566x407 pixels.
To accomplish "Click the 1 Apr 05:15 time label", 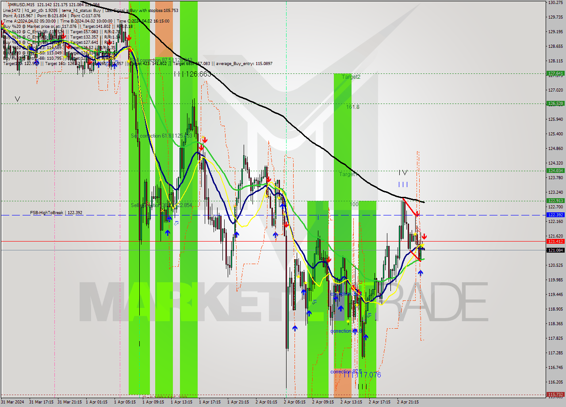I will coord(125,402).
